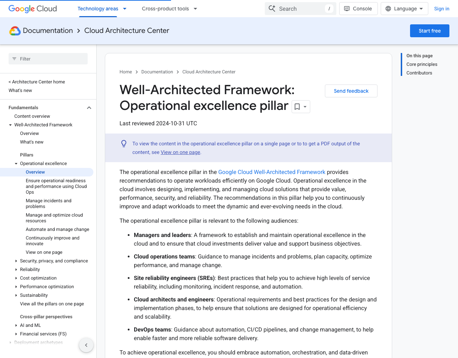Click the Start free button
The width and height of the screenshot is (458, 358).
click(430, 31)
